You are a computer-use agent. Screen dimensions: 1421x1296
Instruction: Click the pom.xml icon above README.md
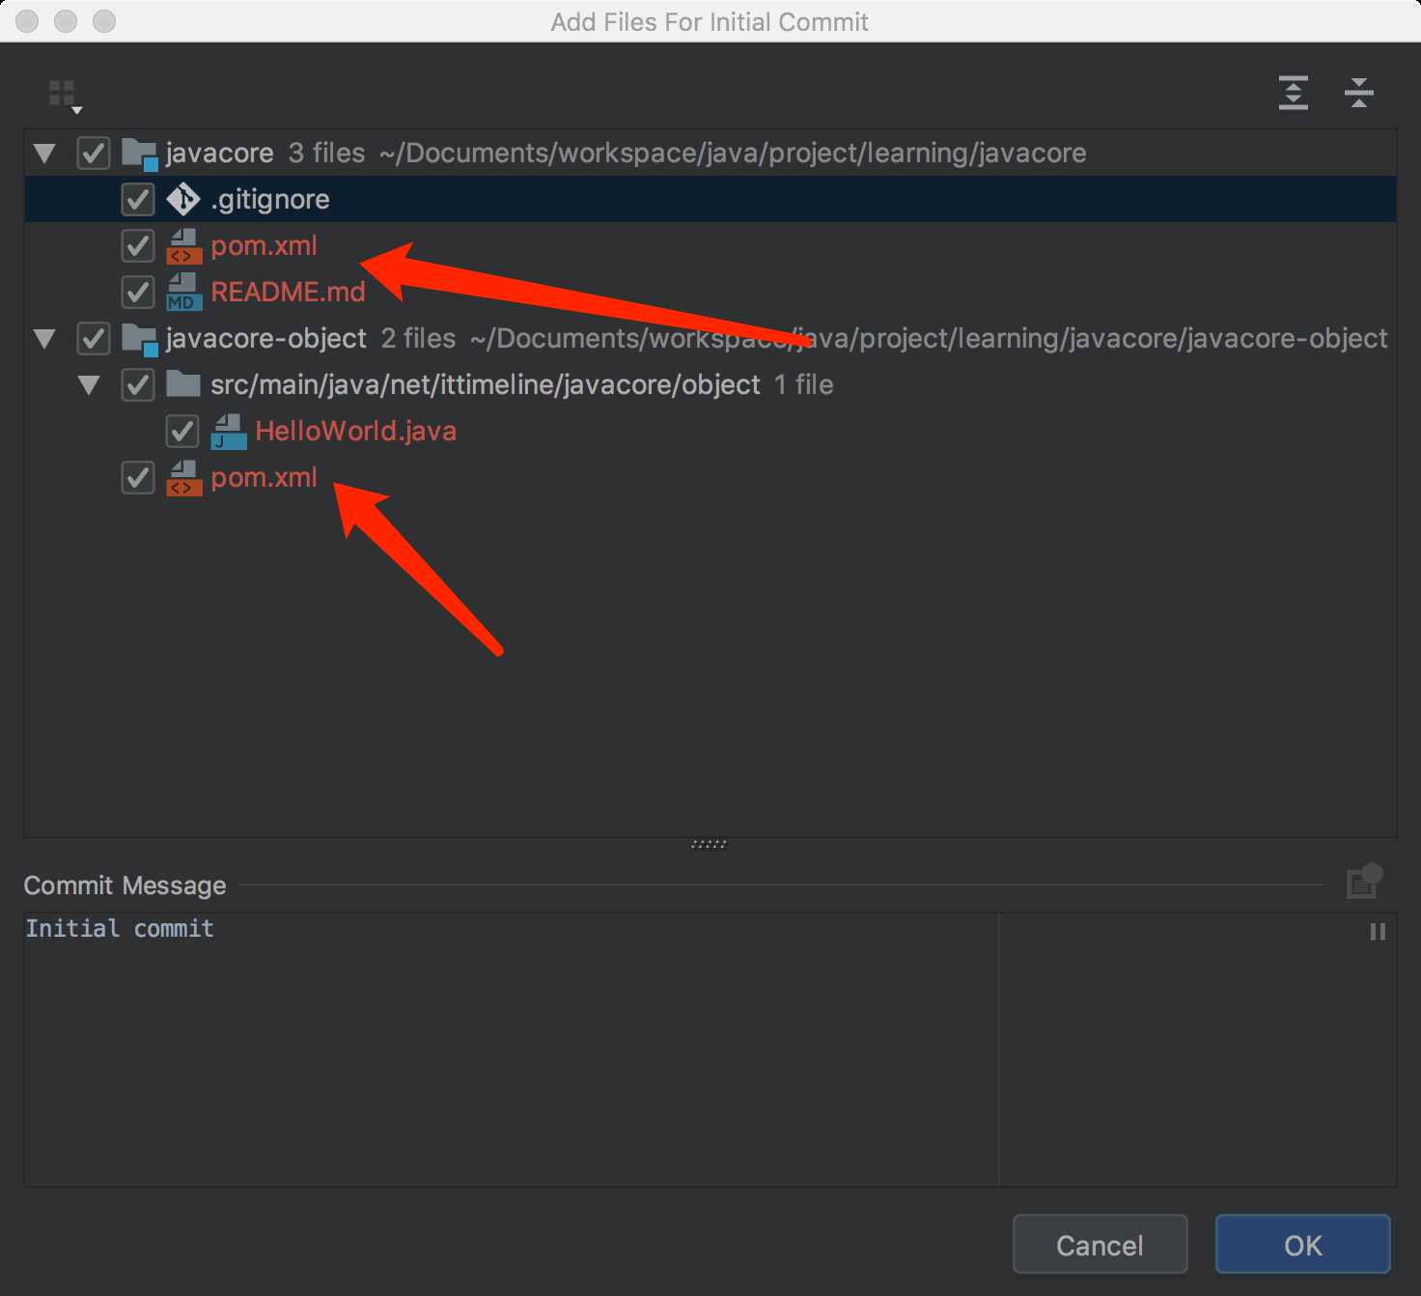(183, 245)
